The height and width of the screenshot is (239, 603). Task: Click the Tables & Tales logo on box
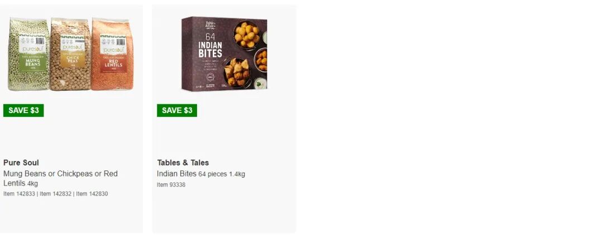click(210, 25)
